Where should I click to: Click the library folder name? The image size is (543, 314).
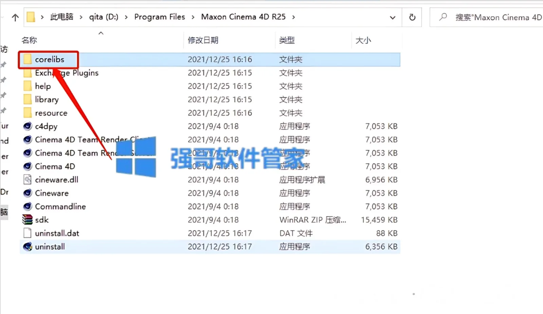[x=47, y=100]
